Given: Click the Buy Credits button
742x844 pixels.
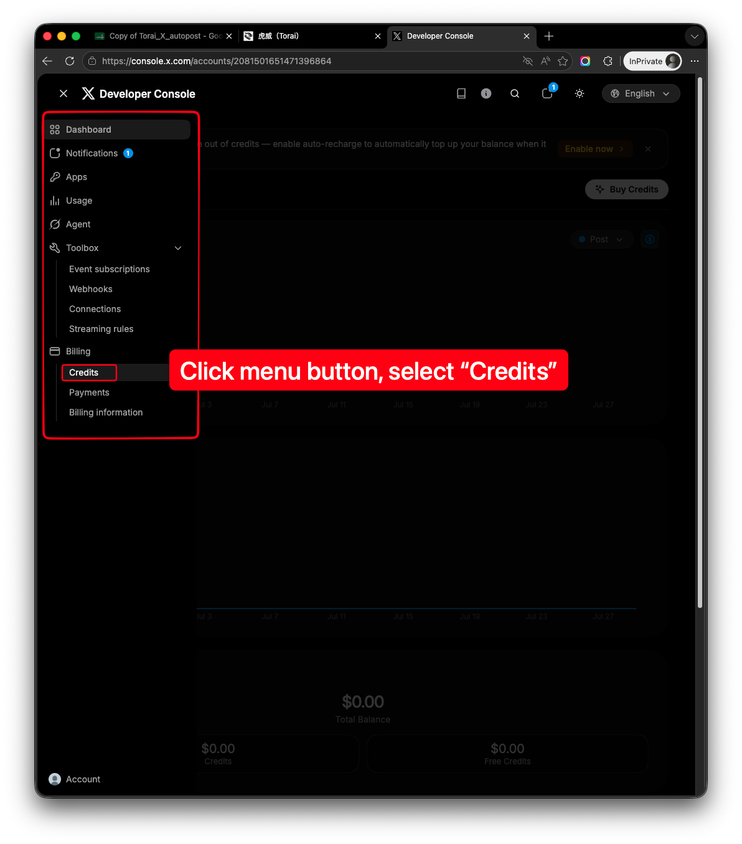Looking at the screenshot, I should pyautogui.click(x=627, y=189).
